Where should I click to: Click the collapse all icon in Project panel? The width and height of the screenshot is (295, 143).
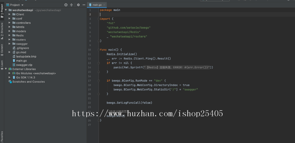click(71, 5)
